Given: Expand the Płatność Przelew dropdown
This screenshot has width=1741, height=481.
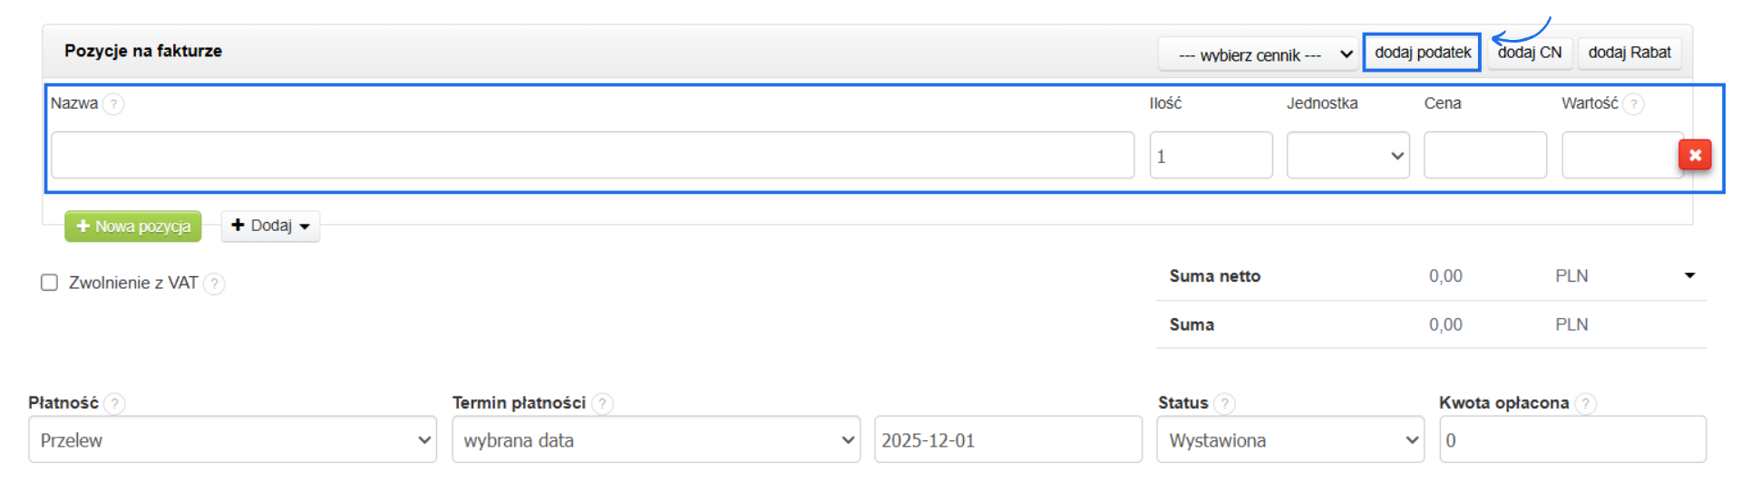Looking at the screenshot, I should point(232,439).
